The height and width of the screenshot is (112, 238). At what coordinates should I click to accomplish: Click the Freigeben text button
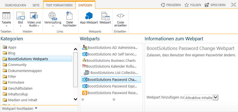point(173,5)
